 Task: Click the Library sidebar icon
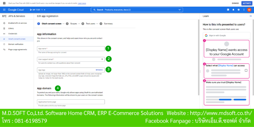4,28
